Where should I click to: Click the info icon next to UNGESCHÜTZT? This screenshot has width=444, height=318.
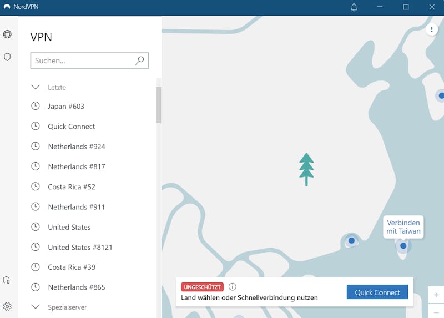coord(232,287)
